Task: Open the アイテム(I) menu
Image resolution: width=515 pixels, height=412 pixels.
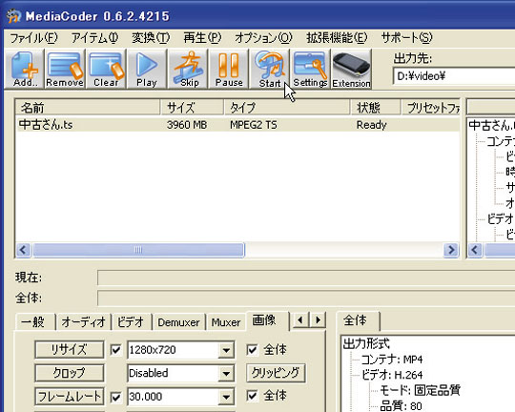Action: [95, 38]
